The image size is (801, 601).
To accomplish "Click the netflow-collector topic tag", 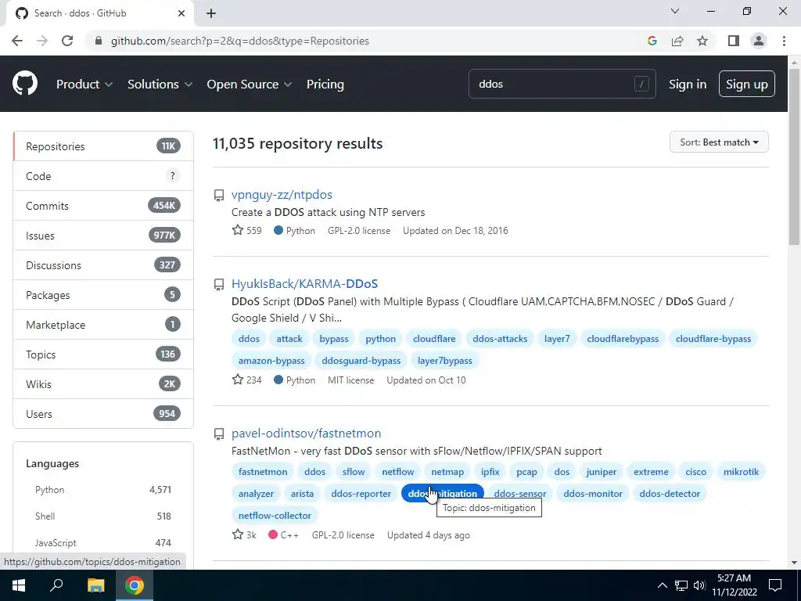I will pyautogui.click(x=275, y=516).
